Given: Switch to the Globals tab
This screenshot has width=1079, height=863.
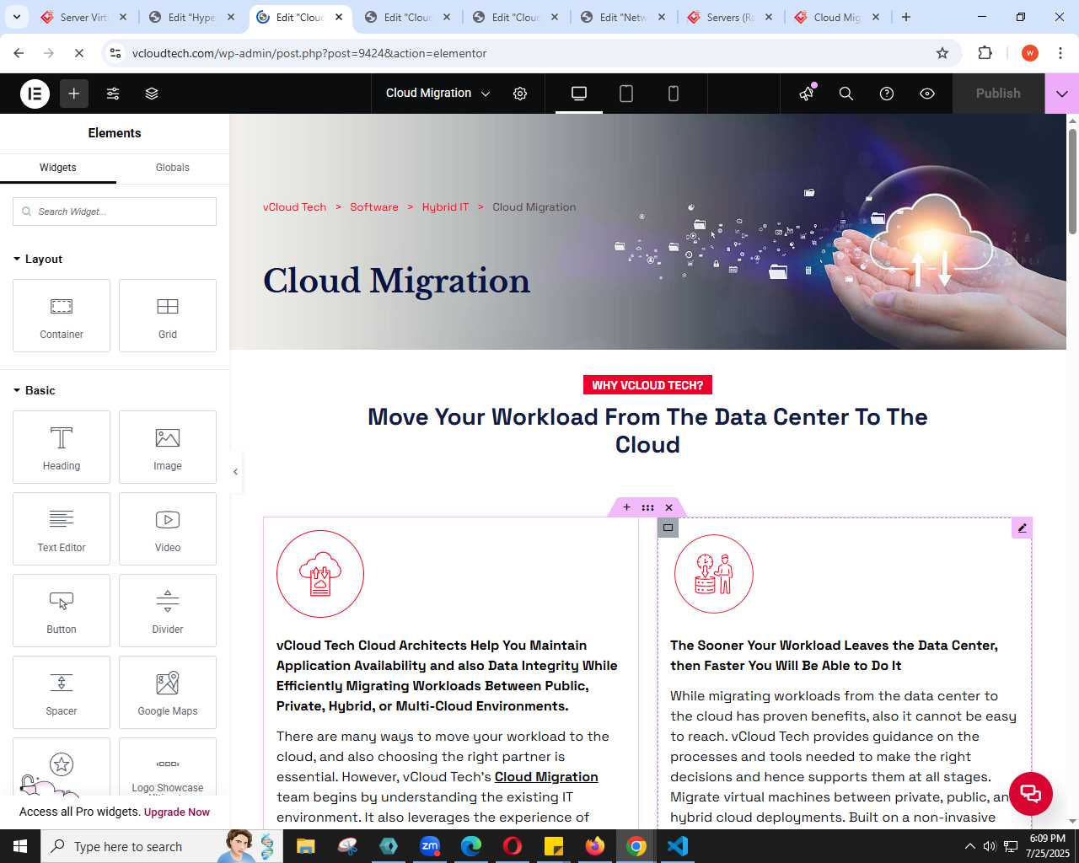Looking at the screenshot, I should 173,168.
